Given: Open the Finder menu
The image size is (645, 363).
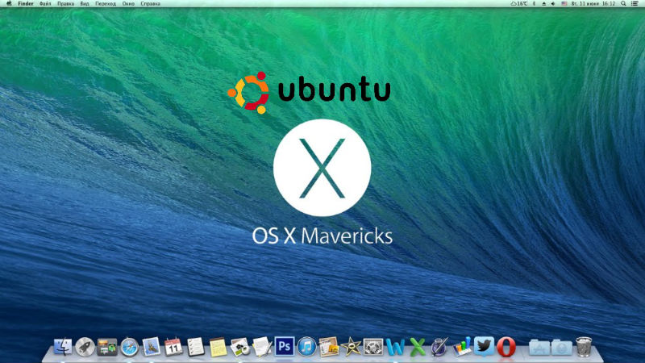Looking at the screenshot, I should (26, 3).
